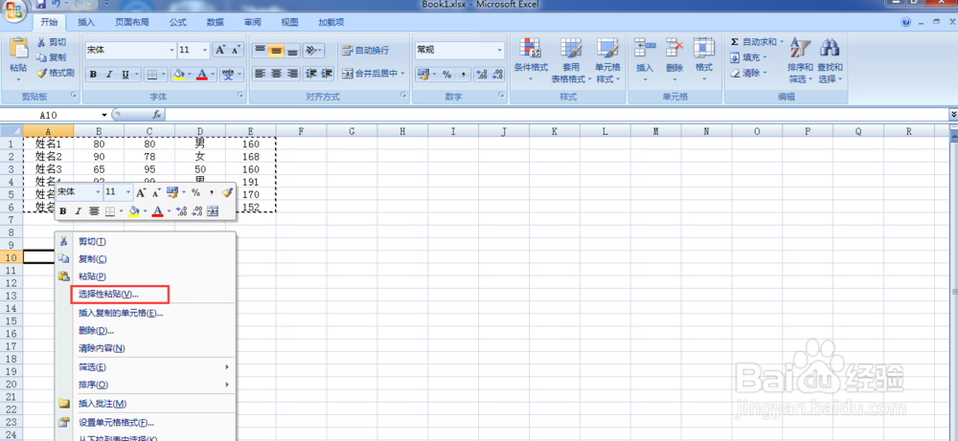Click the ribbon Copy (复制) icon
Screen dimensions: 958x441
point(41,57)
